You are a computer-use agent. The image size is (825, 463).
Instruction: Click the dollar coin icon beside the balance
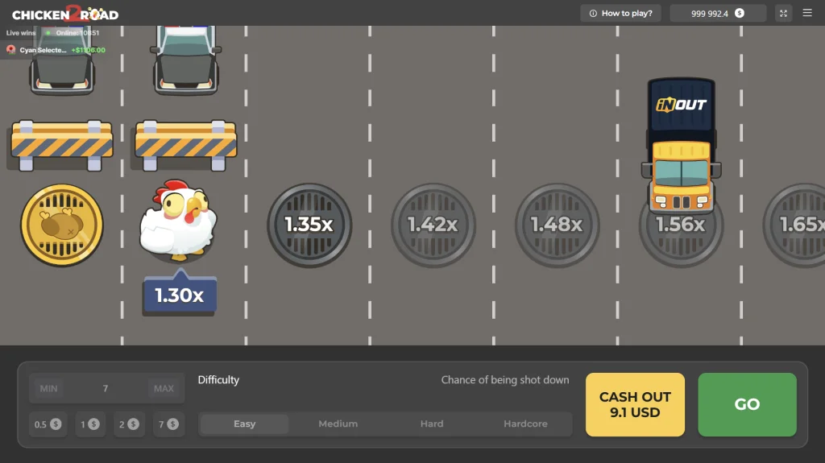[740, 13]
